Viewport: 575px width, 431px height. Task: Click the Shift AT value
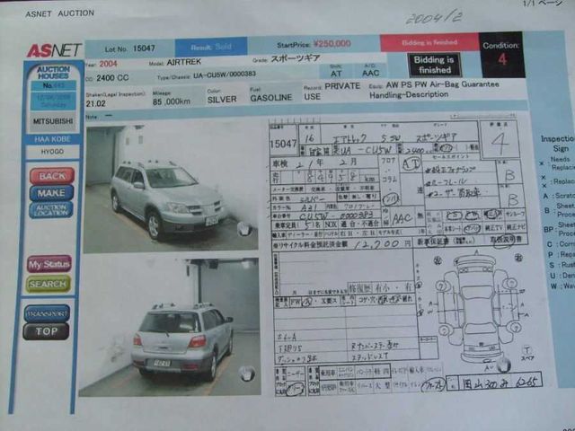(x=336, y=74)
